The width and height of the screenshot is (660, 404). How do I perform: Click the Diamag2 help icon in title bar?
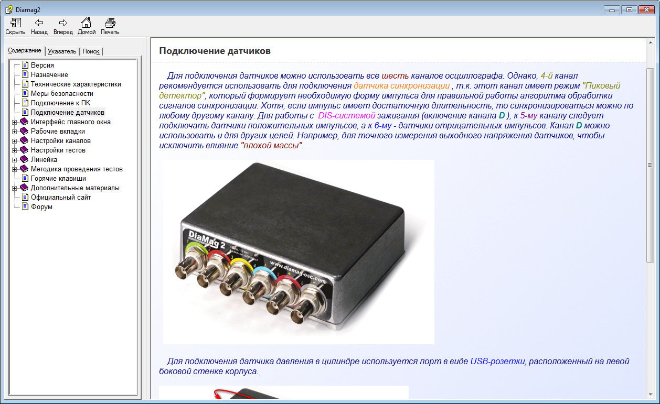click(x=9, y=9)
